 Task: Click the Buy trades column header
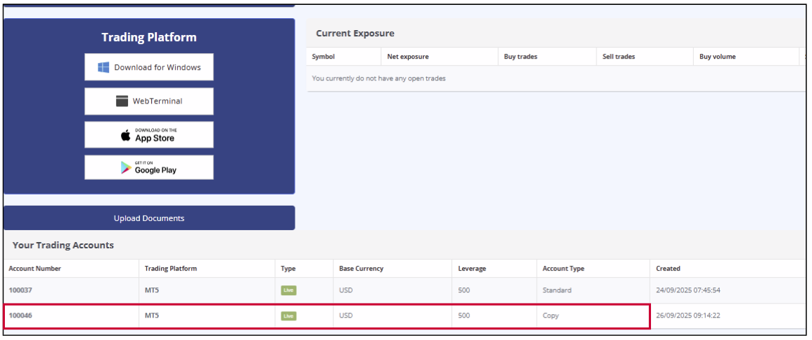tap(521, 57)
